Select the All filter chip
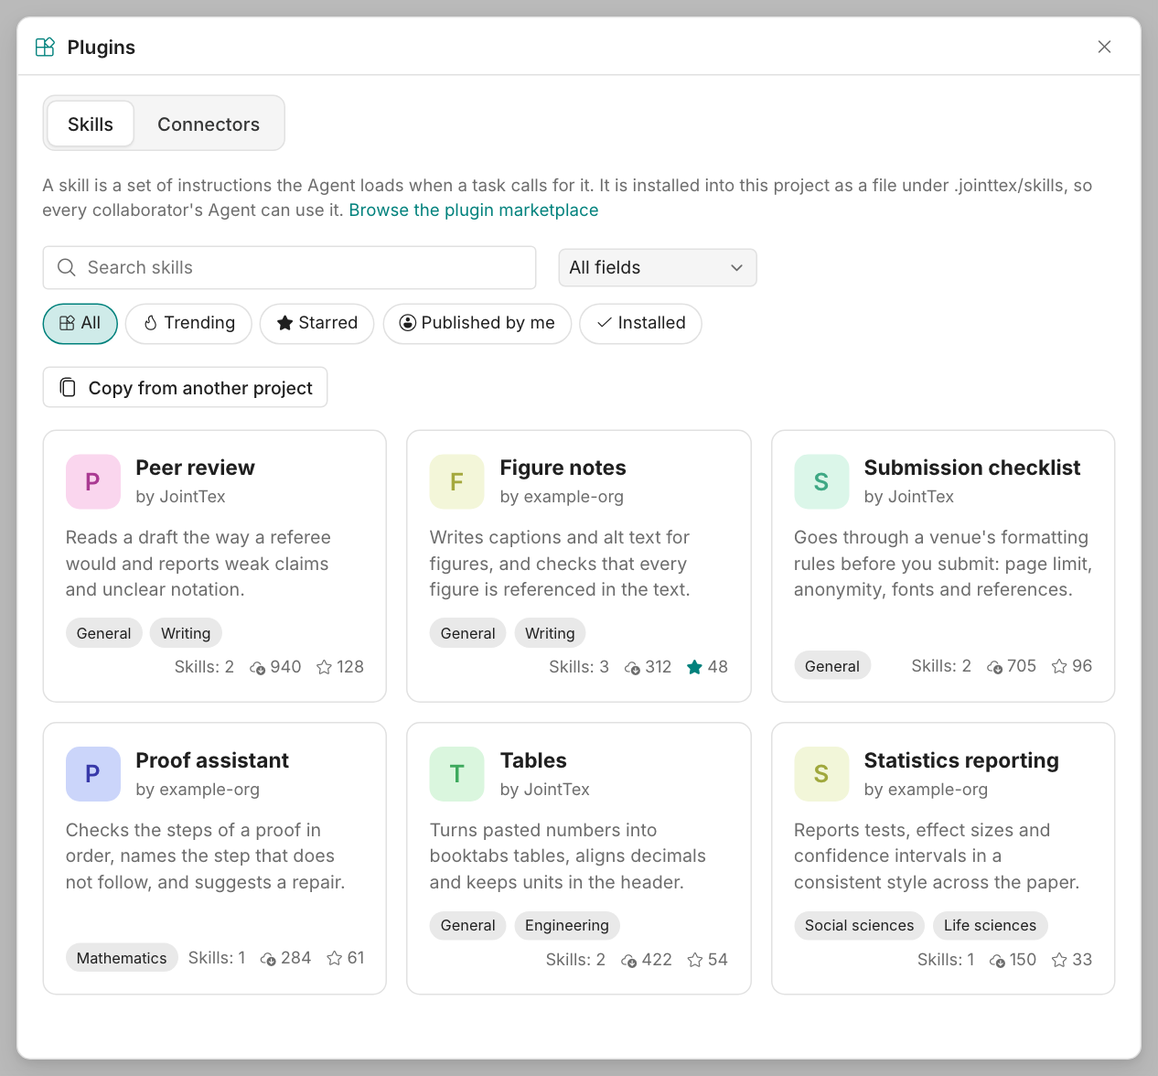1158x1076 pixels. pos(80,323)
